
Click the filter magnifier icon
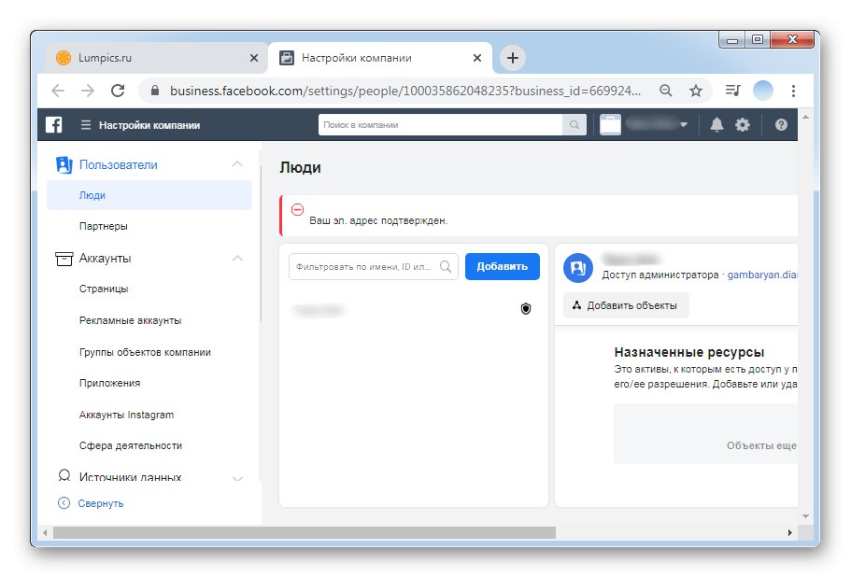click(x=445, y=266)
